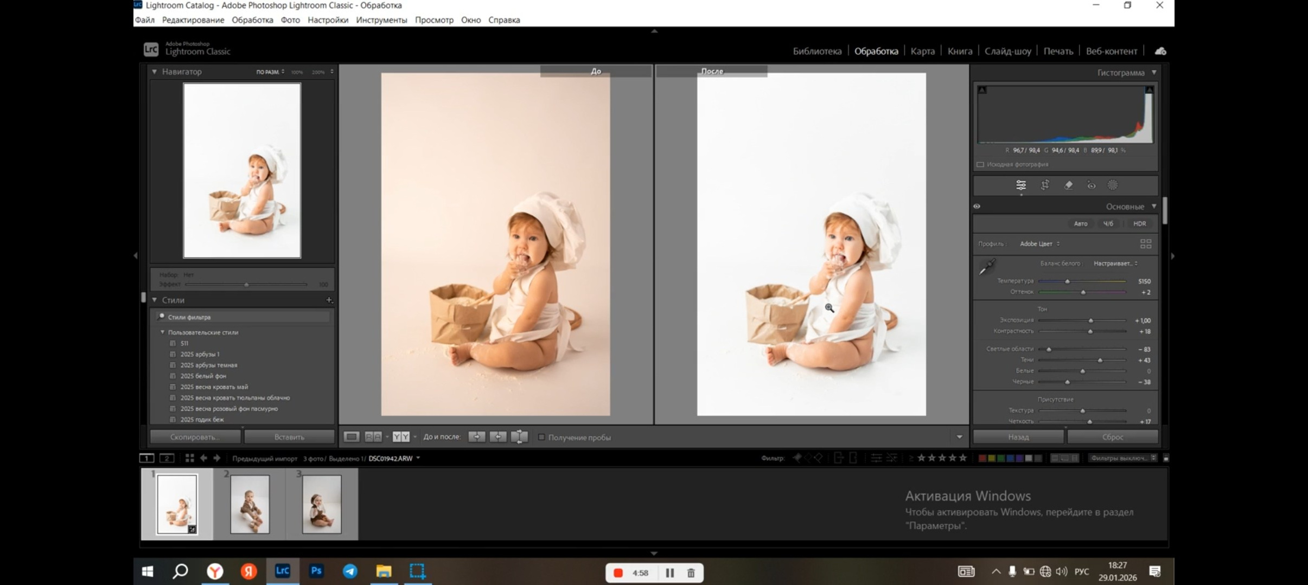The height and width of the screenshot is (585, 1308).
Task: Open the Баланс белого dropdown
Action: point(1115,263)
